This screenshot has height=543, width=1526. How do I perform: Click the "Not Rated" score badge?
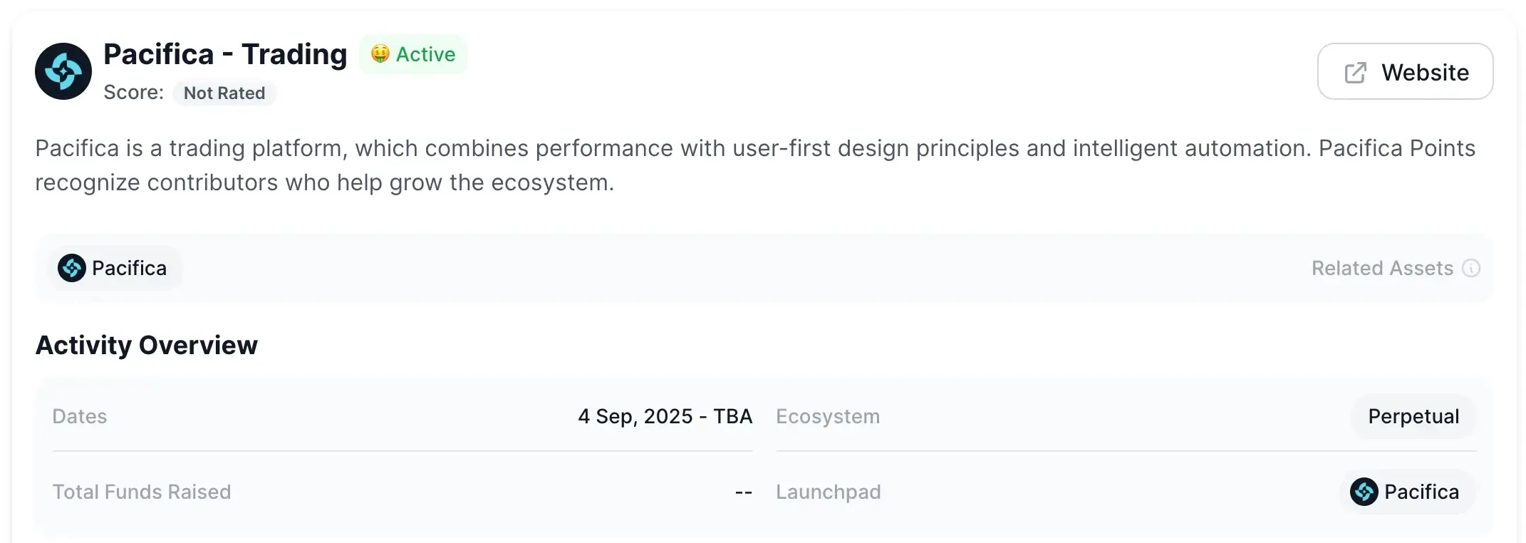point(224,93)
